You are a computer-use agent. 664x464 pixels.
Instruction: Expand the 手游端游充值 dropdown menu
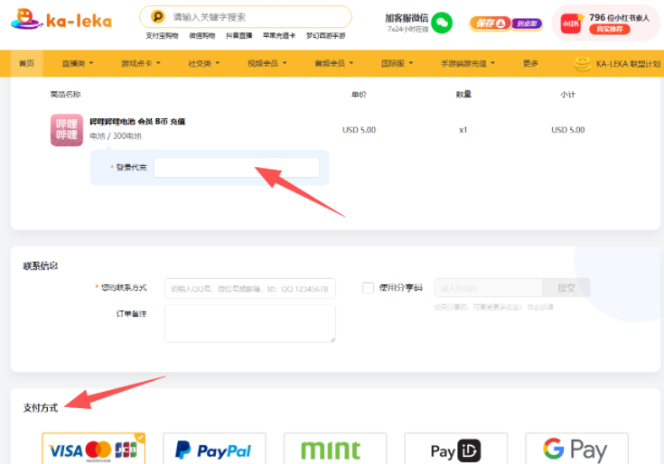[468, 63]
